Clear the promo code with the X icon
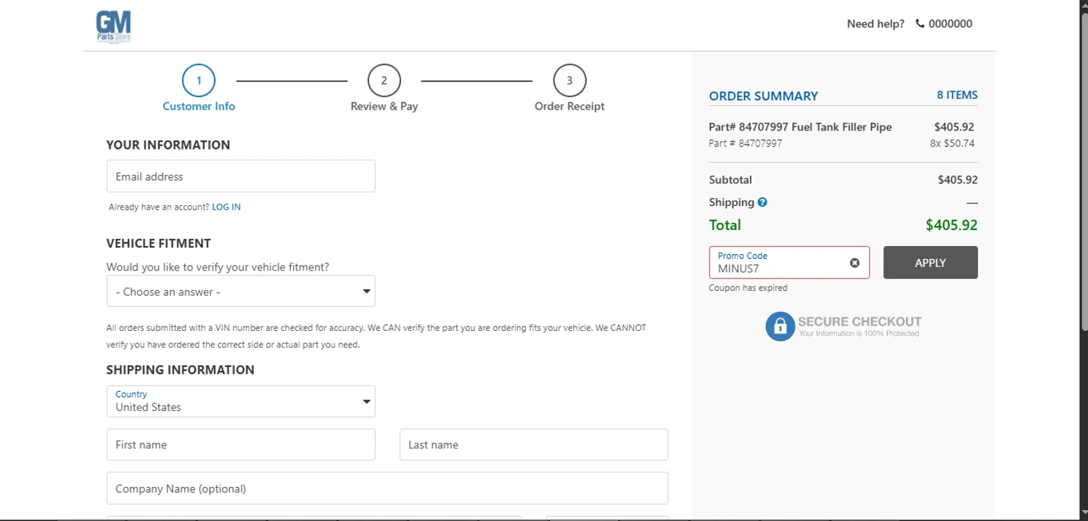The width and height of the screenshot is (1088, 521). click(x=854, y=263)
